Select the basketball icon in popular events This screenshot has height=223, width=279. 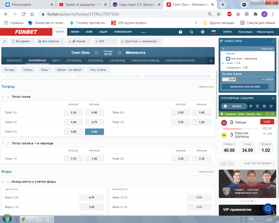pyautogui.click(x=258, y=106)
